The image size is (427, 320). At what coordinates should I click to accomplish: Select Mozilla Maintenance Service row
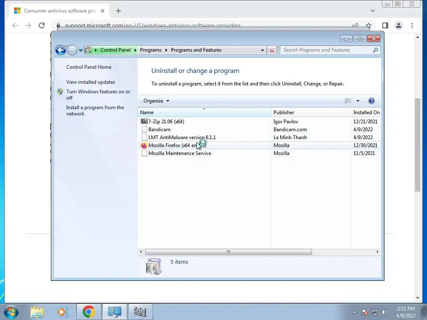(259, 153)
